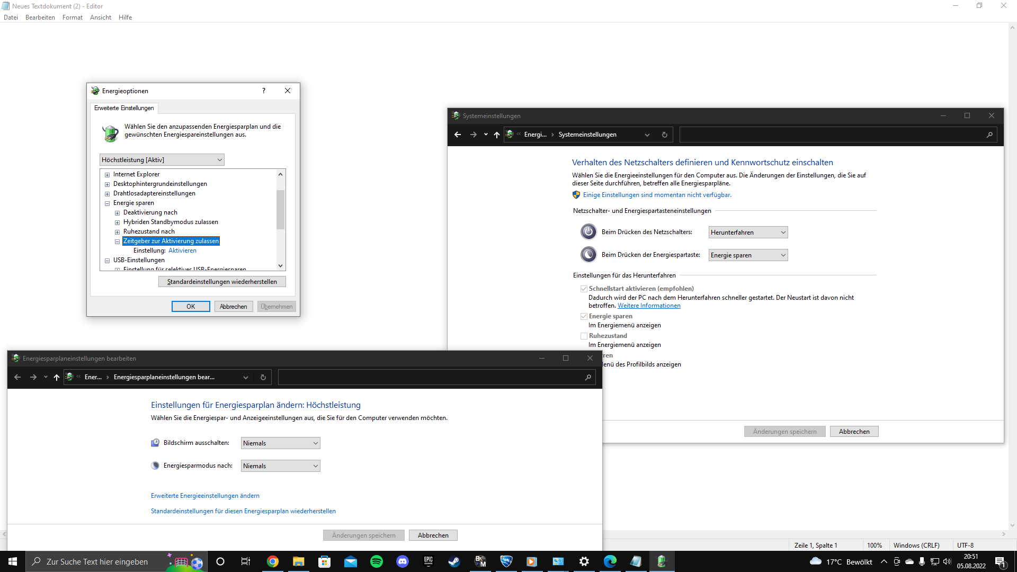The image size is (1017, 572).
Task: Click the monitor icon beside Bildschirm ausschalten
Action: click(x=155, y=442)
